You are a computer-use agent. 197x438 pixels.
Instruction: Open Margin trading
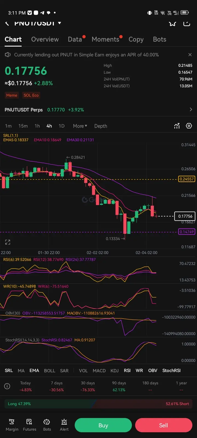pos(12,425)
